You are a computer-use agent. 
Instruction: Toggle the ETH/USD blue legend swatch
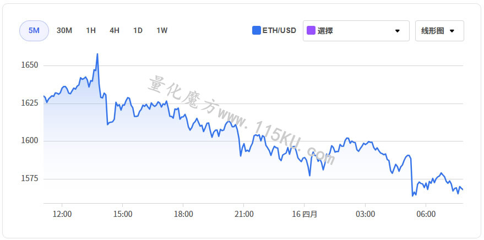[257, 30]
